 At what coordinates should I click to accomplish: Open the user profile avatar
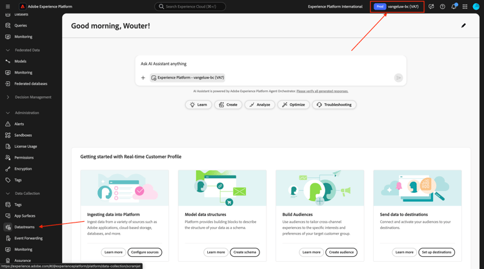tap(476, 6)
